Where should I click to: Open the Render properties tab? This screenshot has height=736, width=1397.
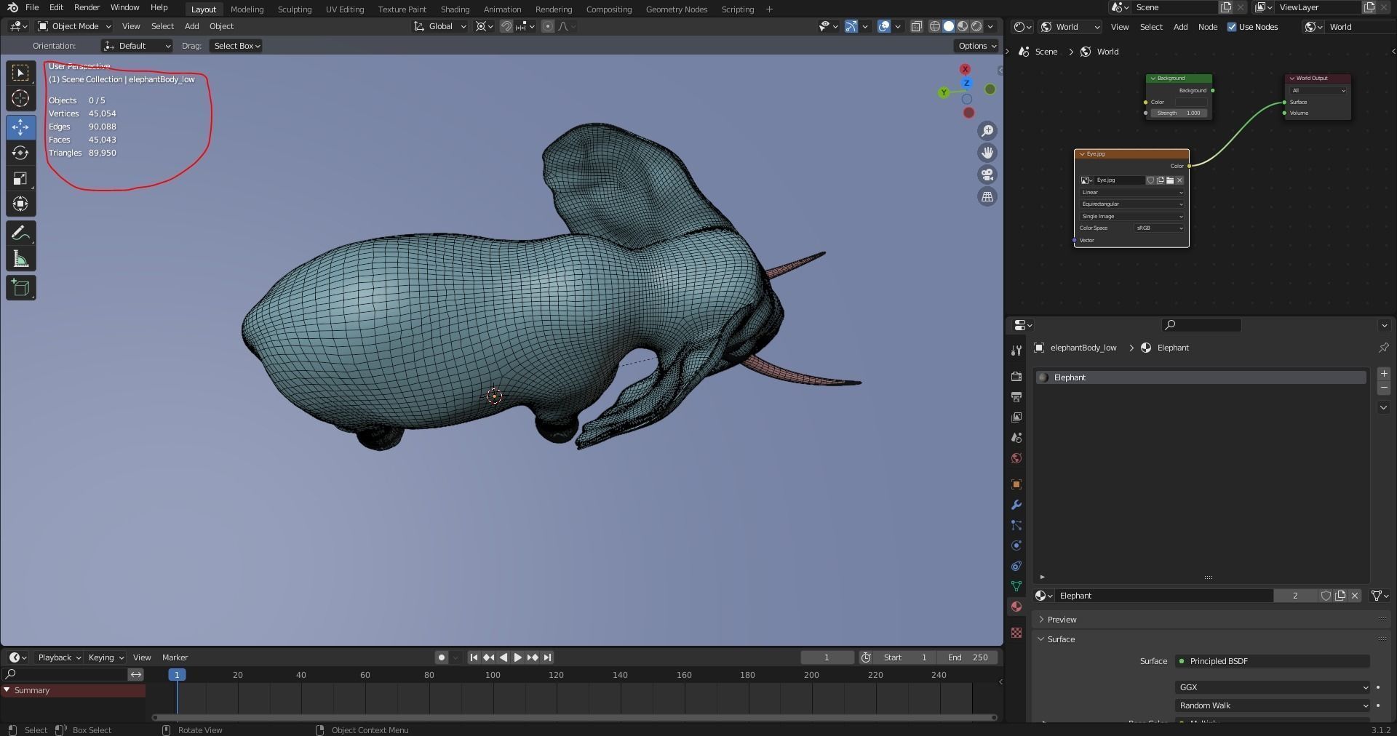pyautogui.click(x=1016, y=377)
